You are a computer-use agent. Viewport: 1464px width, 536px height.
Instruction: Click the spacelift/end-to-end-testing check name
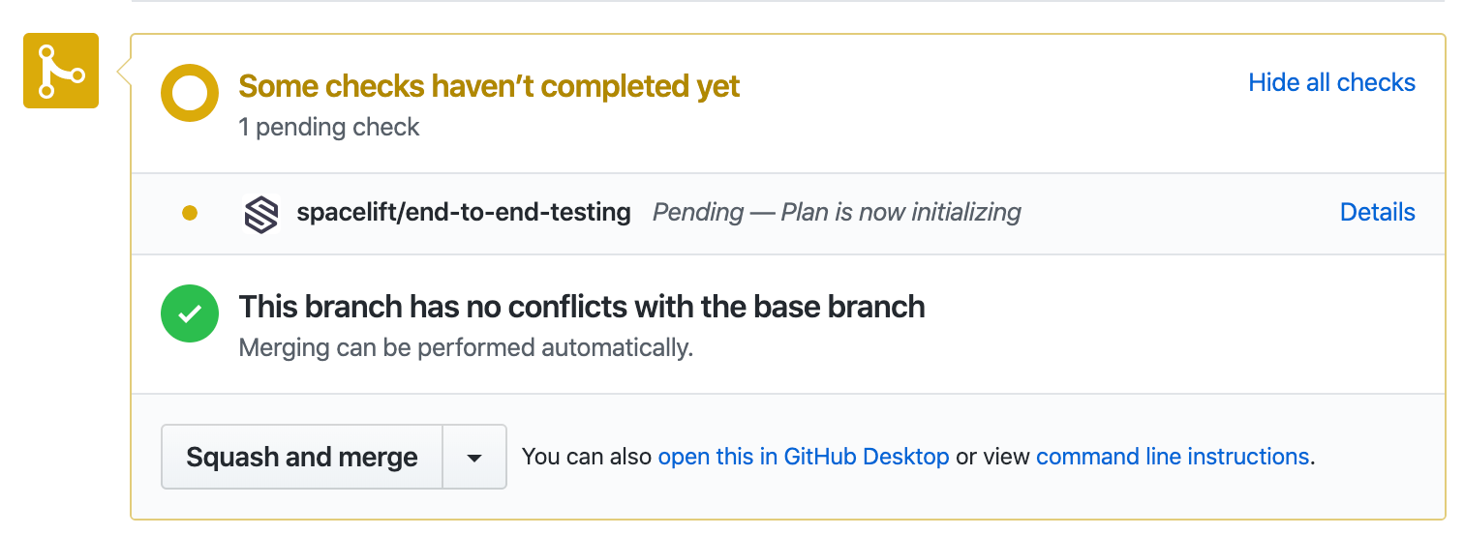click(x=464, y=213)
